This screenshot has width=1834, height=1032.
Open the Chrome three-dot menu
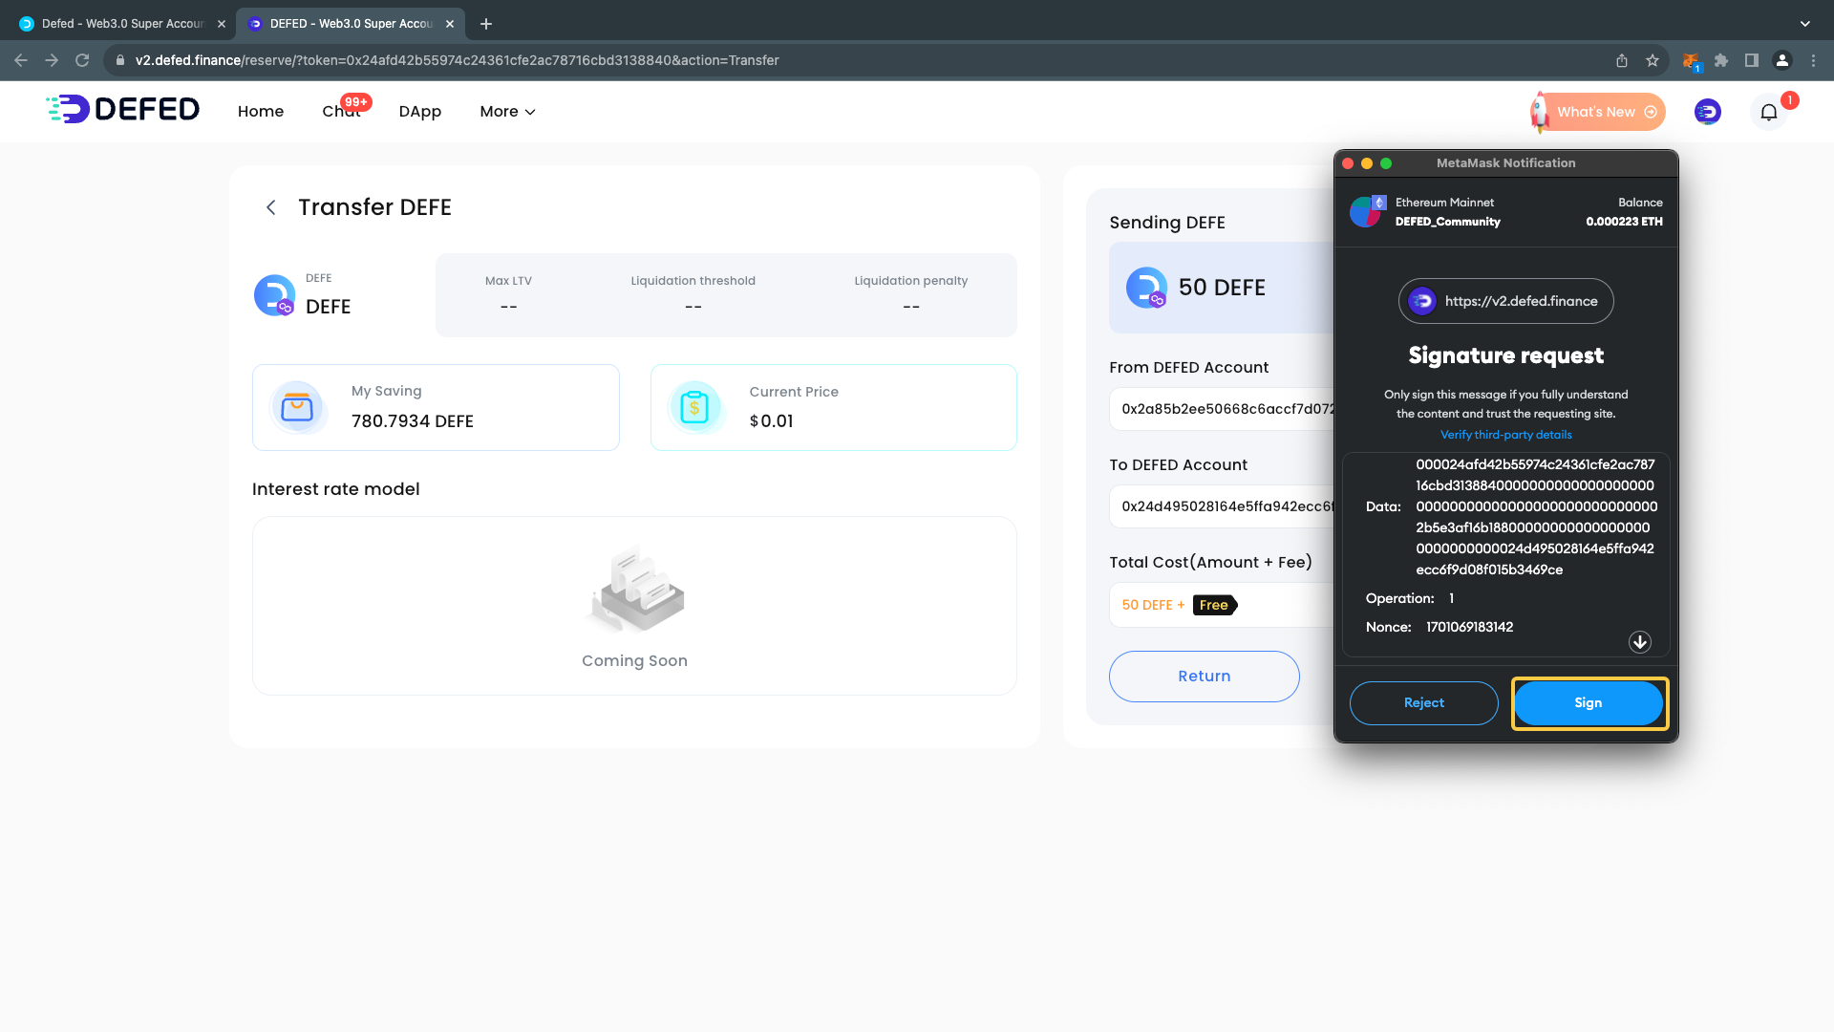1813,61
